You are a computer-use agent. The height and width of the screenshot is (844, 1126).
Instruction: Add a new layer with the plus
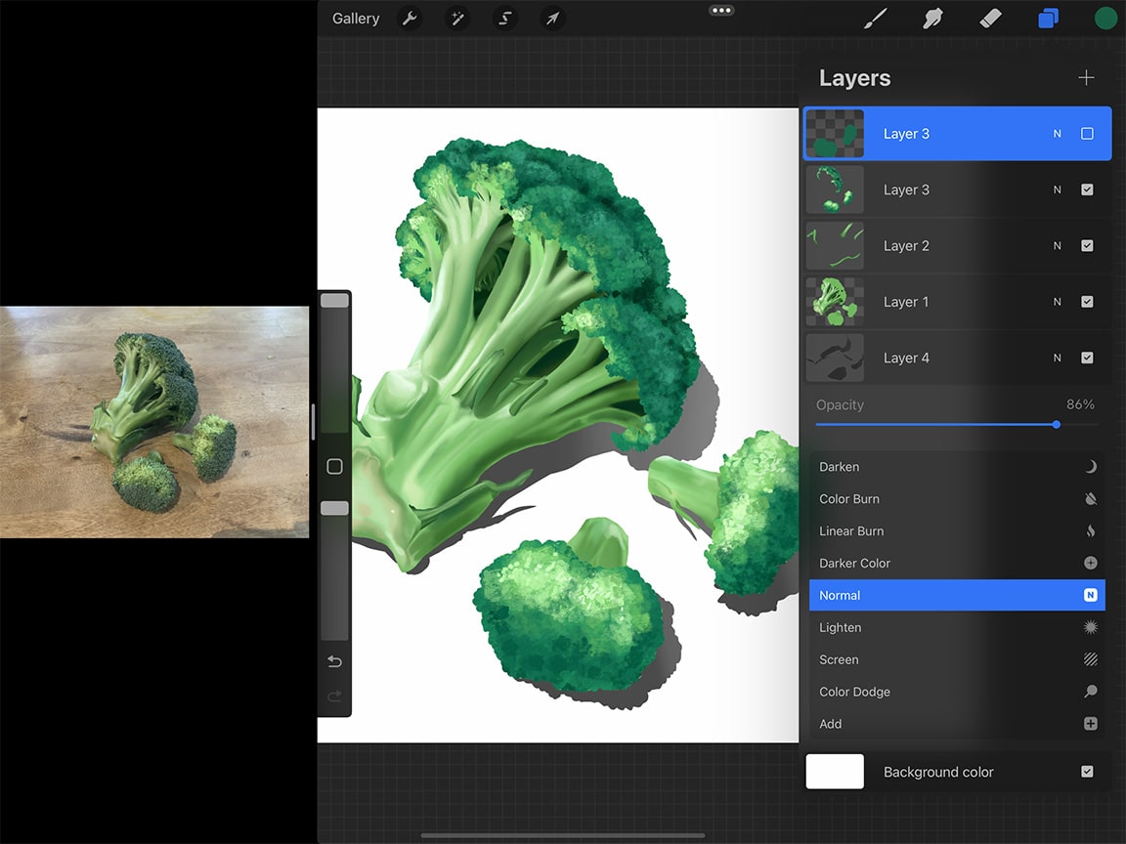tap(1086, 77)
